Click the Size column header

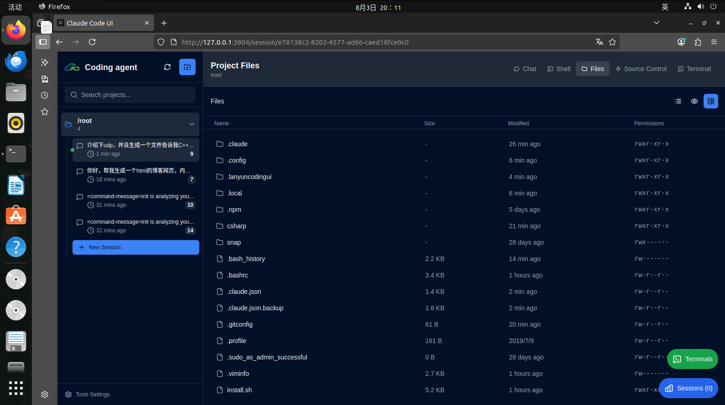[x=430, y=123]
